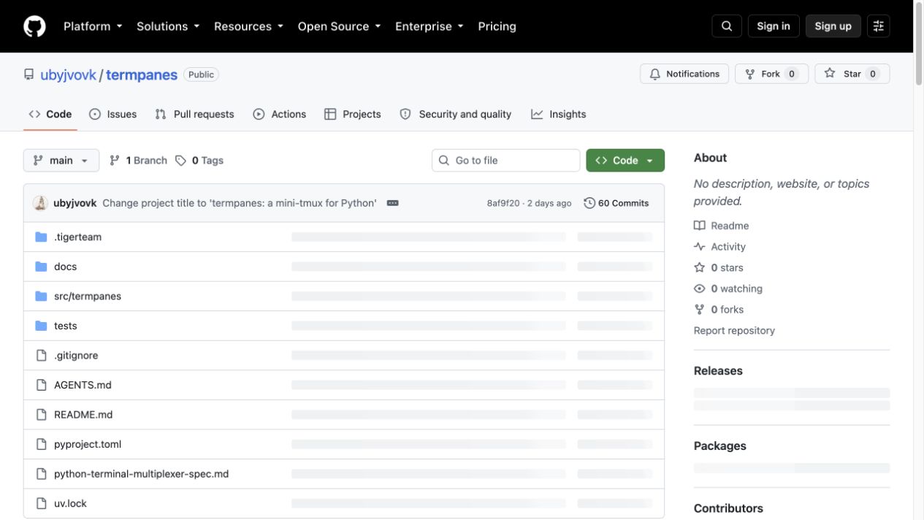924x520 pixels.
Task: Click the Notifications button
Action: (684, 74)
